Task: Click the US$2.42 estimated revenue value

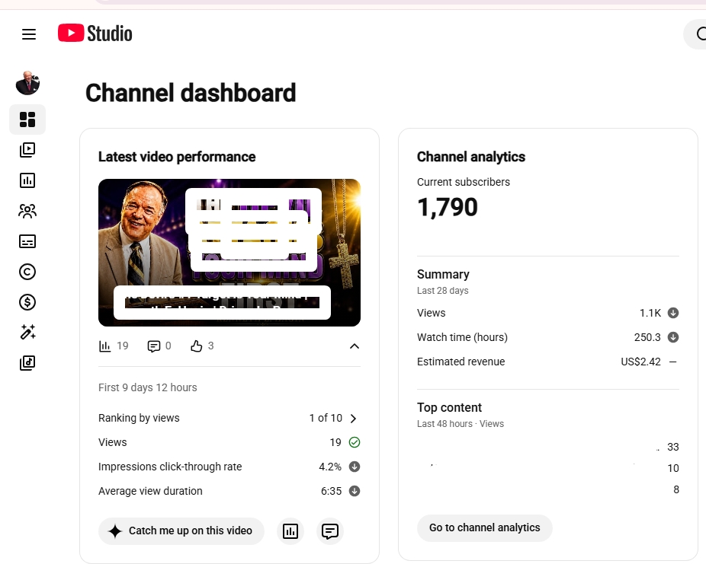Action: tap(640, 362)
